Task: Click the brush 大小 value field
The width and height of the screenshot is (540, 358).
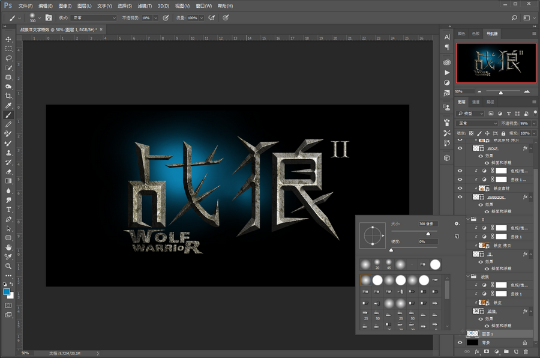Action: coord(428,223)
